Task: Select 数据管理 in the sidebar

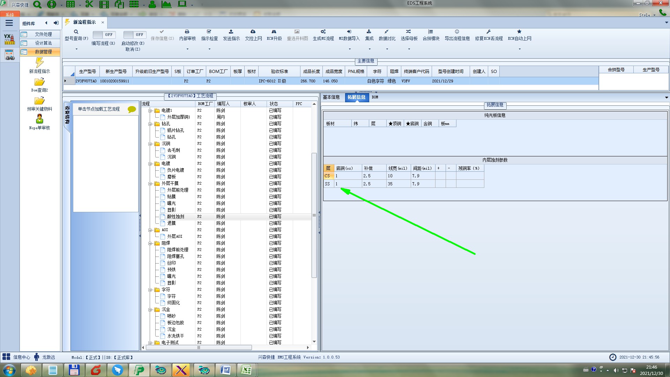Action: [x=43, y=52]
